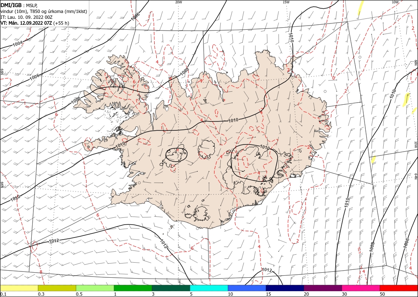Select the green 1–3 legend swatch
418x297 pixels.
click(x=133, y=288)
